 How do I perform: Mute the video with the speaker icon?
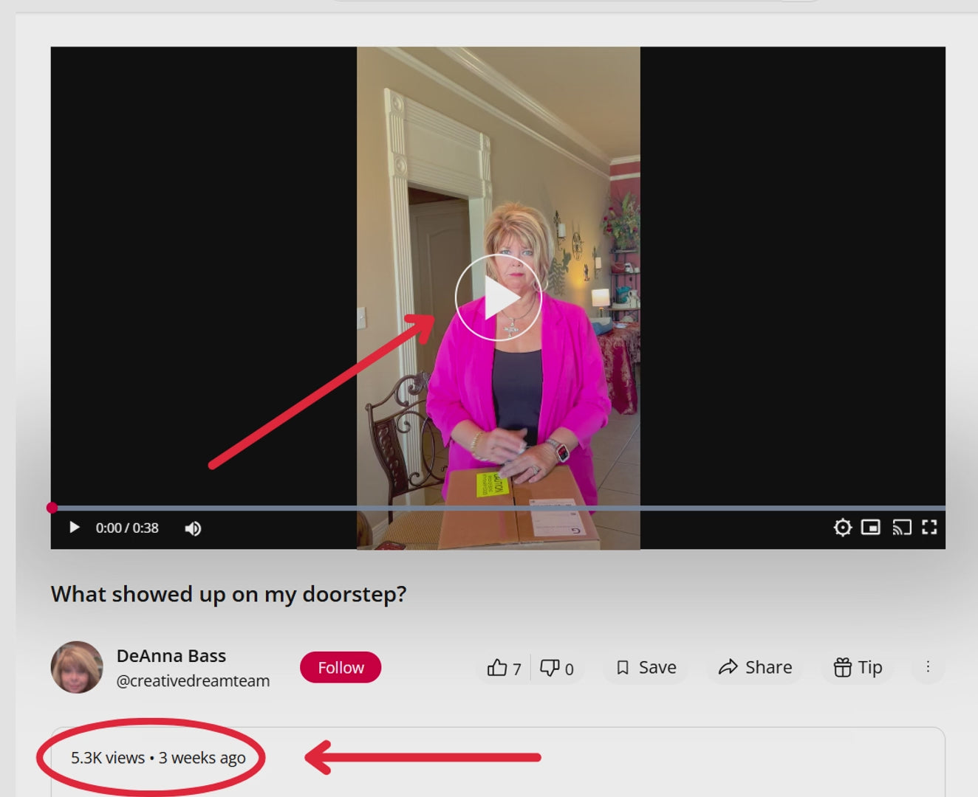[x=193, y=528]
